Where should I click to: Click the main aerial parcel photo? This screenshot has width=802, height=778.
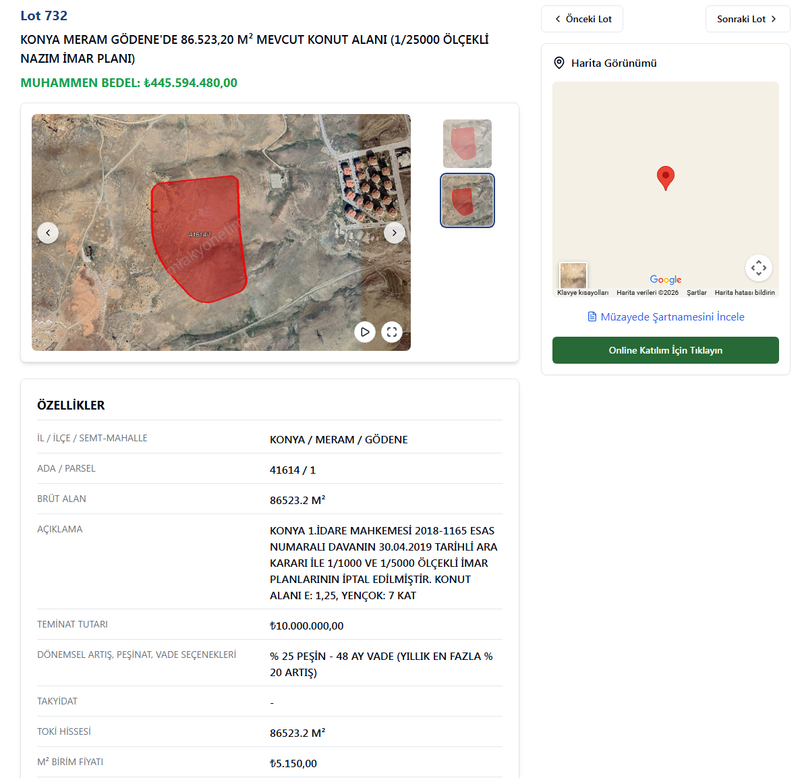[x=221, y=232]
